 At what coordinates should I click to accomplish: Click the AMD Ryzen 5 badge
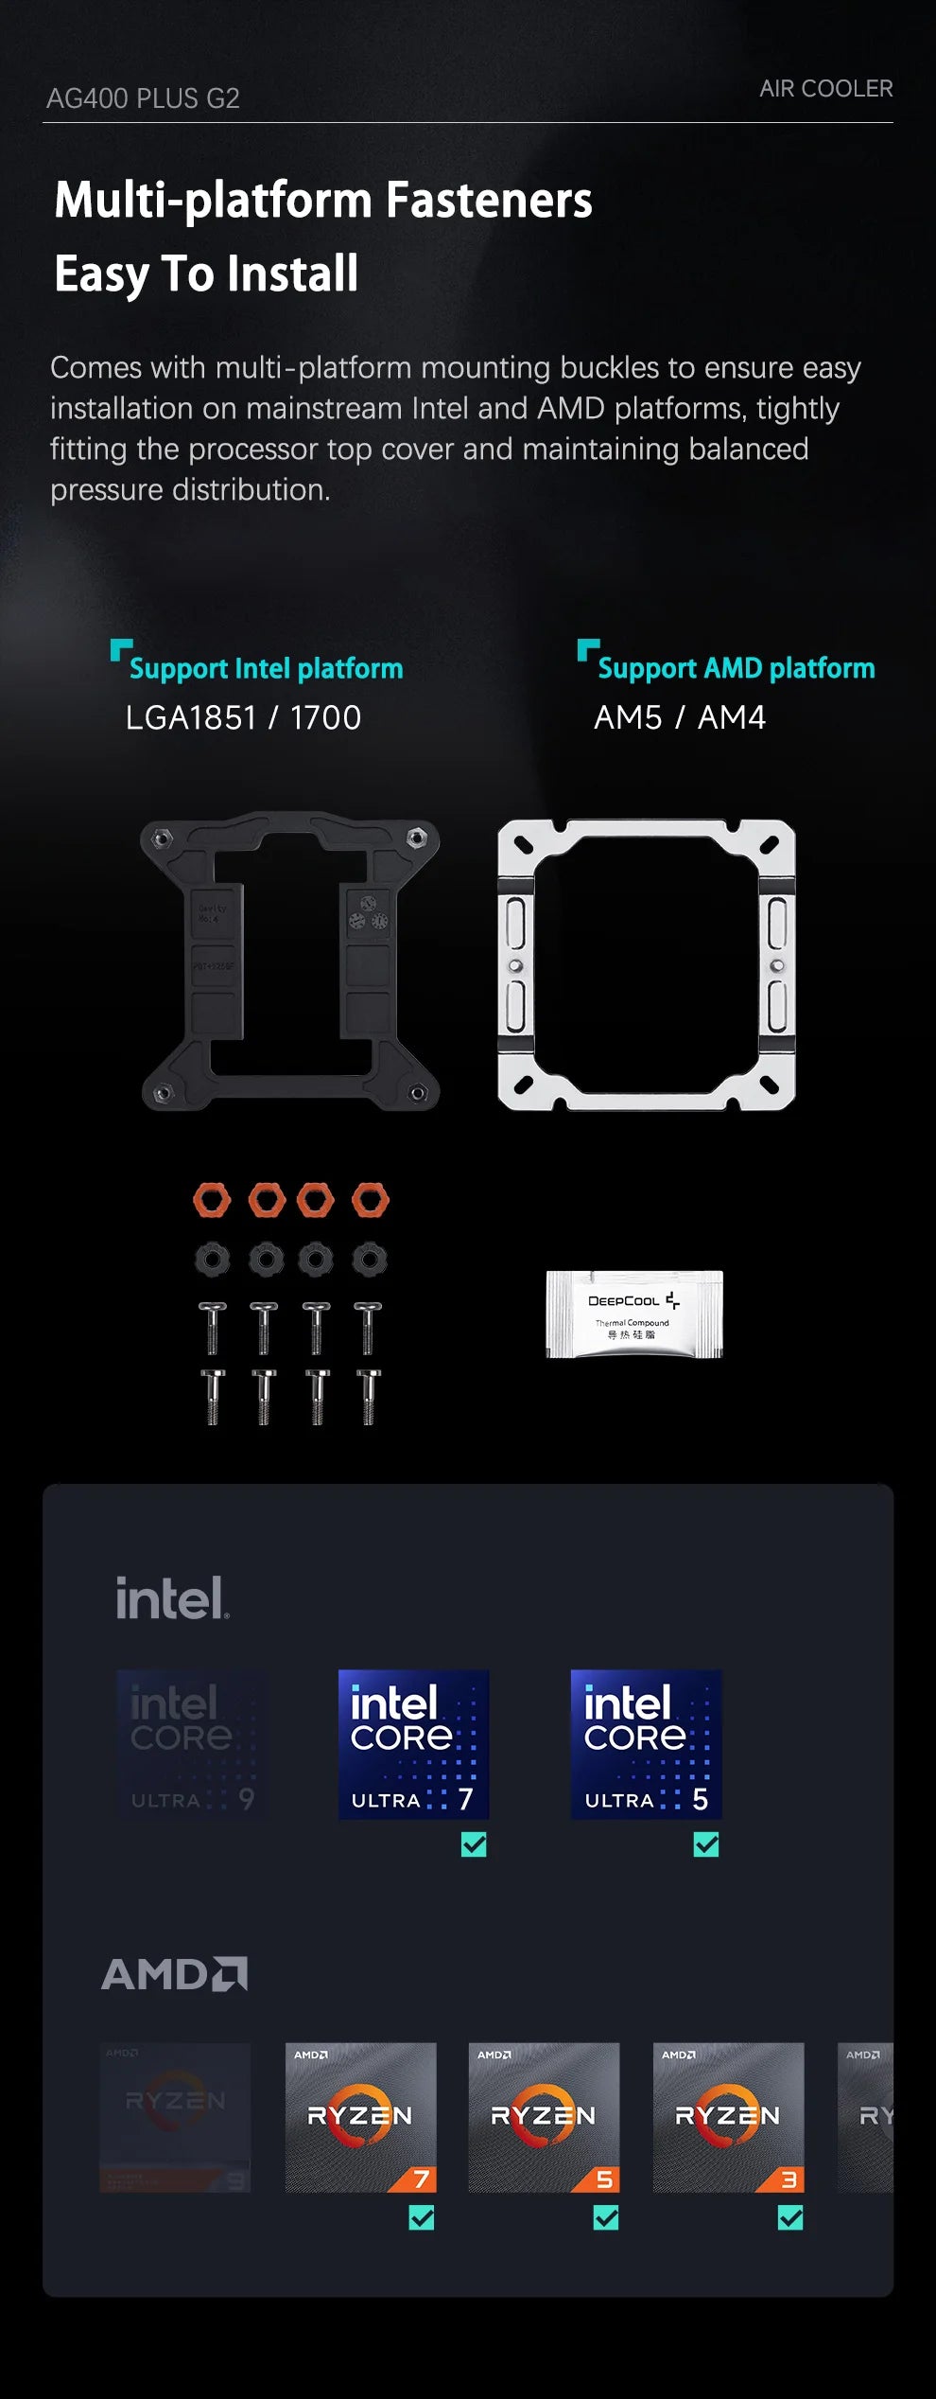pos(545,2117)
